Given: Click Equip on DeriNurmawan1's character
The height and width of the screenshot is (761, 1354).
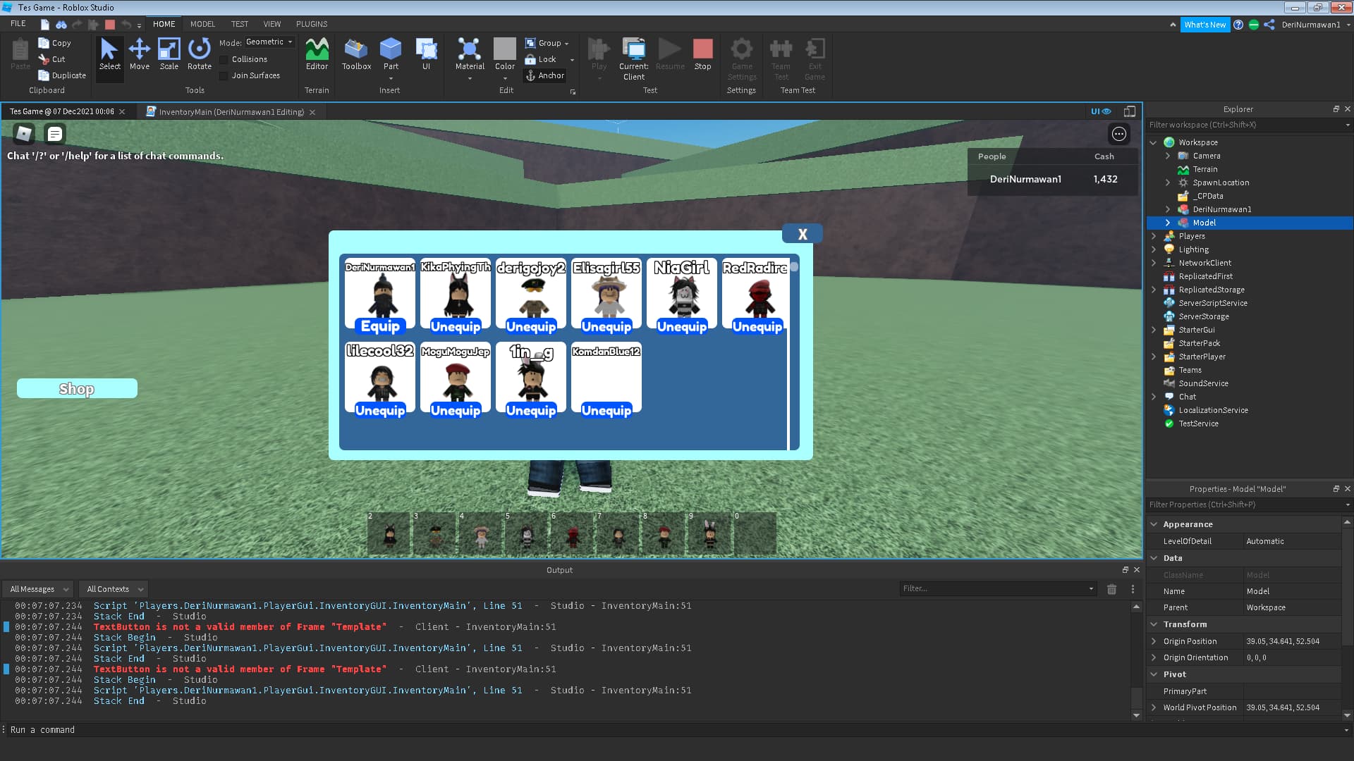Looking at the screenshot, I should pyautogui.click(x=379, y=326).
